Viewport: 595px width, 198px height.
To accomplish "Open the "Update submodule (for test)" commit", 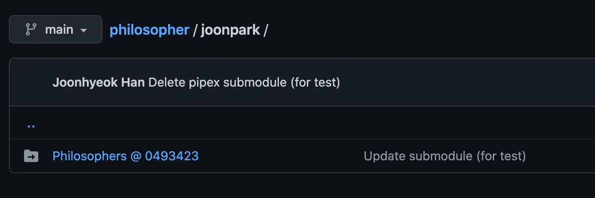I will tap(445, 156).
